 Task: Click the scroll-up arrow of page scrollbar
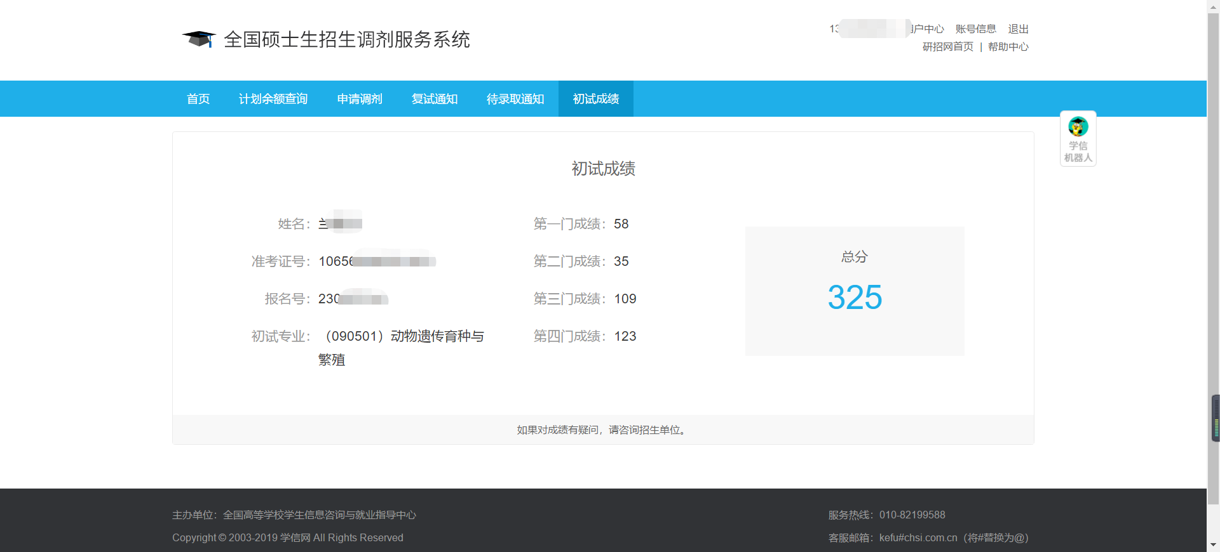click(x=1214, y=6)
